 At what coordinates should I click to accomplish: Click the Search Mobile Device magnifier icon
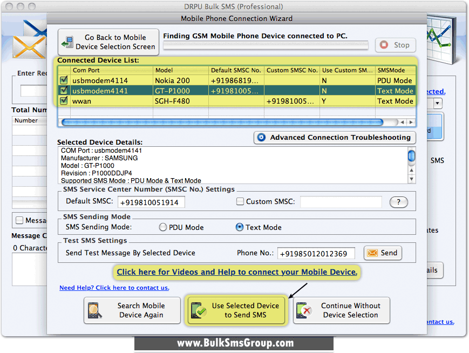pyautogui.click(x=94, y=310)
